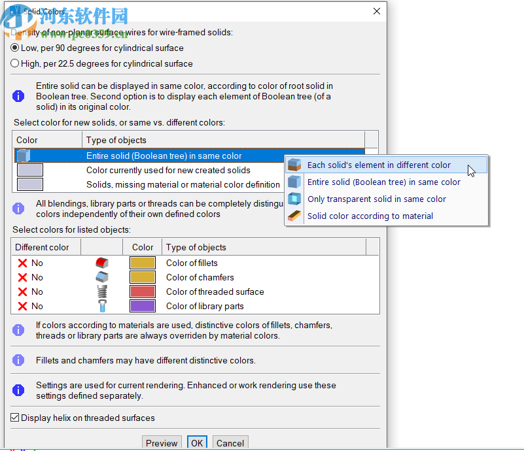The height and width of the screenshot is (451, 524).
Task: Click the material bar icon in popup menu
Action: coord(294,216)
